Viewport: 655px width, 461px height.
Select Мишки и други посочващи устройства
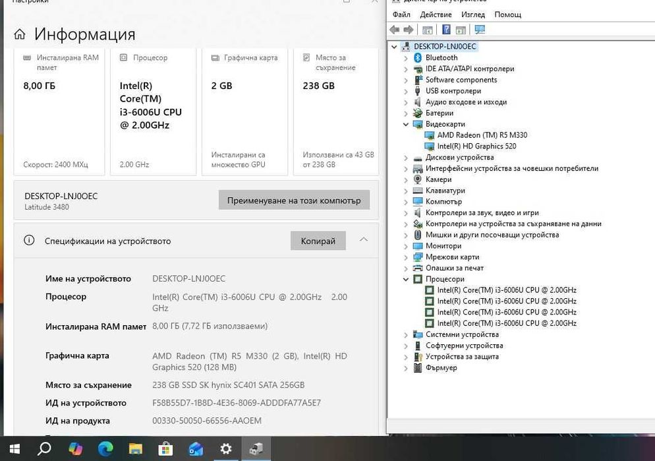(x=492, y=235)
